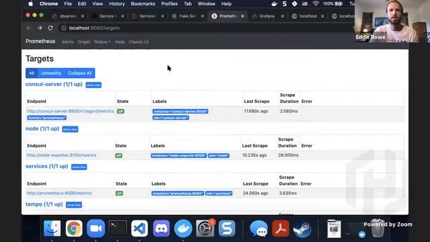Image resolution: width=430 pixels, height=242 pixels.
Task: Click the job="services" label badge
Action: coord(219,194)
